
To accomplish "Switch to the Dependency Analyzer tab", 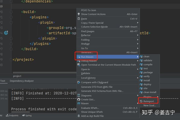I will tap(22, 81).
